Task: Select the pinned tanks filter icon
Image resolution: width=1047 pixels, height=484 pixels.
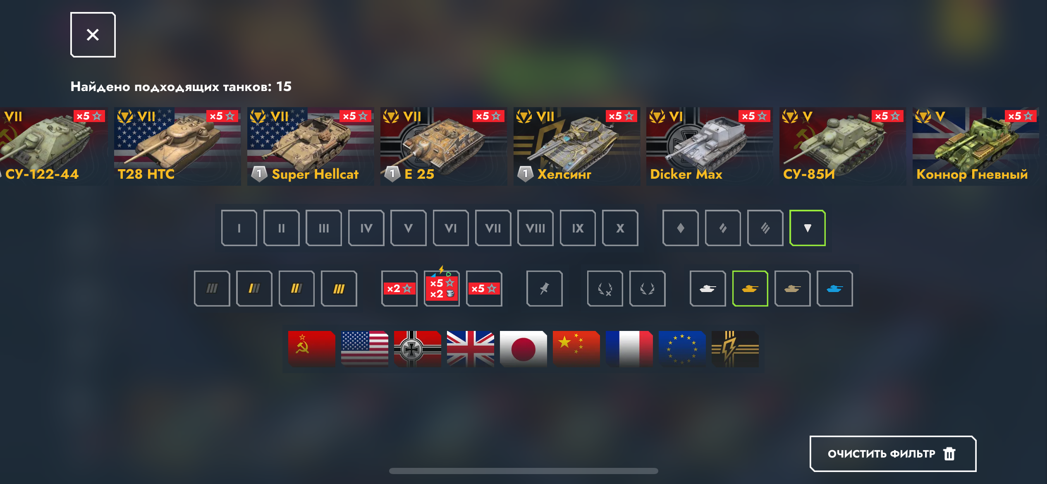Action: coord(544,288)
